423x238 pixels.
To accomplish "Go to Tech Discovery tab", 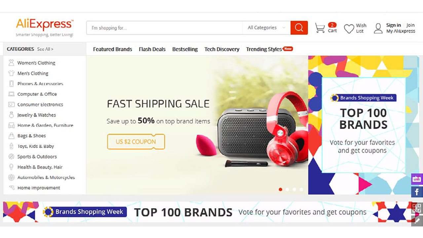I will point(222,49).
